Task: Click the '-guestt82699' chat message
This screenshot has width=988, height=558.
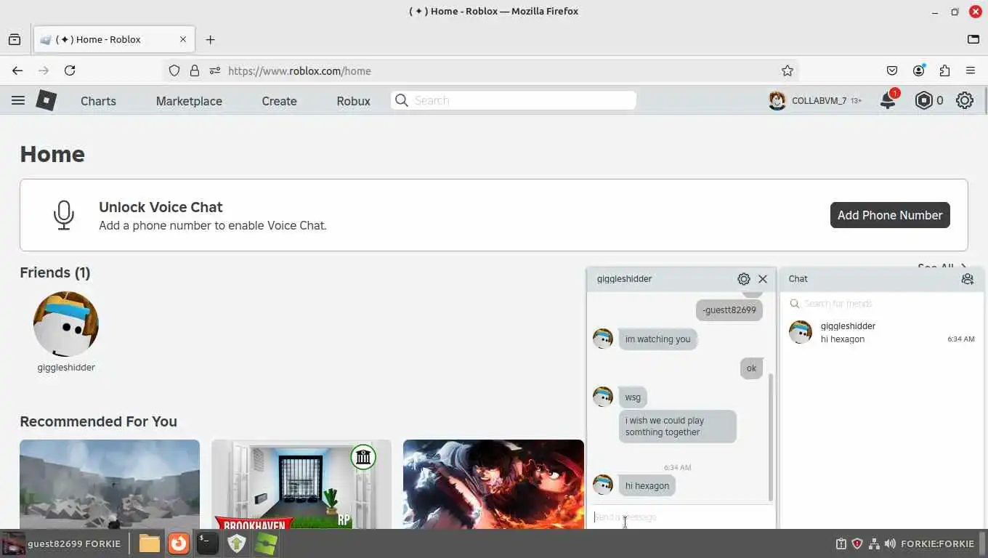Action: coord(729,310)
